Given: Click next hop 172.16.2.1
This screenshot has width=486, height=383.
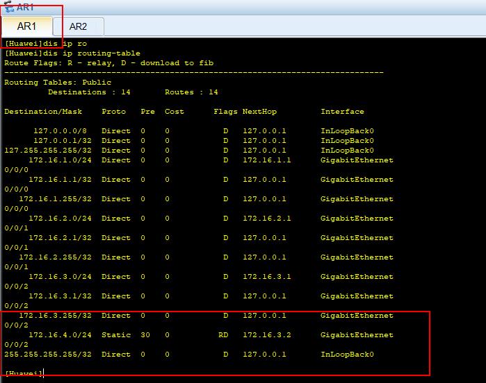Looking at the screenshot, I should 266,219.
